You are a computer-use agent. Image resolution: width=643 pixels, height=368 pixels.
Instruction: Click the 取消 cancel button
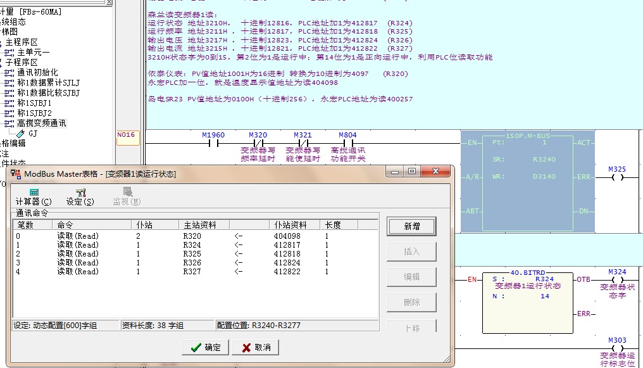(x=256, y=347)
